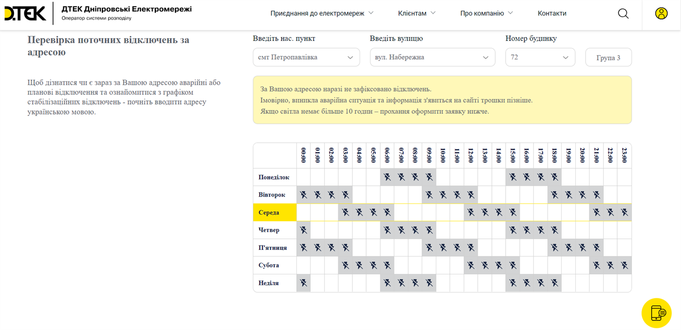Image resolution: width=681 pixels, height=330 pixels.
Task: Expand the Клієнтам menu
Action: (417, 13)
